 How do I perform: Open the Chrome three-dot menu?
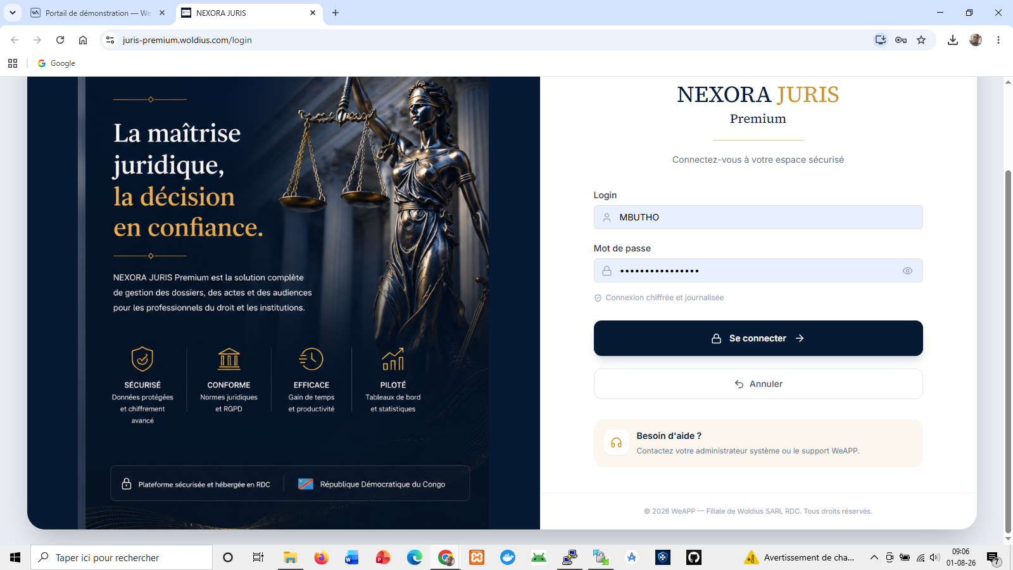[998, 40]
